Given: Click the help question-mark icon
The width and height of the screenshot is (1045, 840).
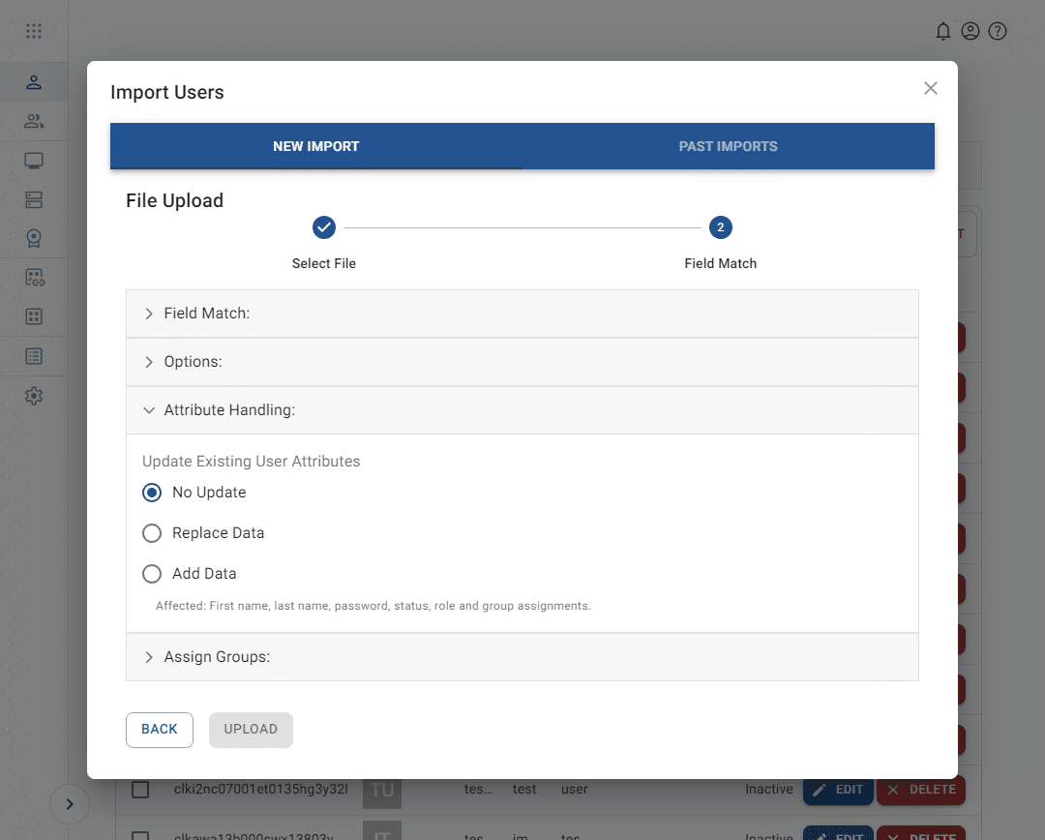Looking at the screenshot, I should click(x=998, y=31).
